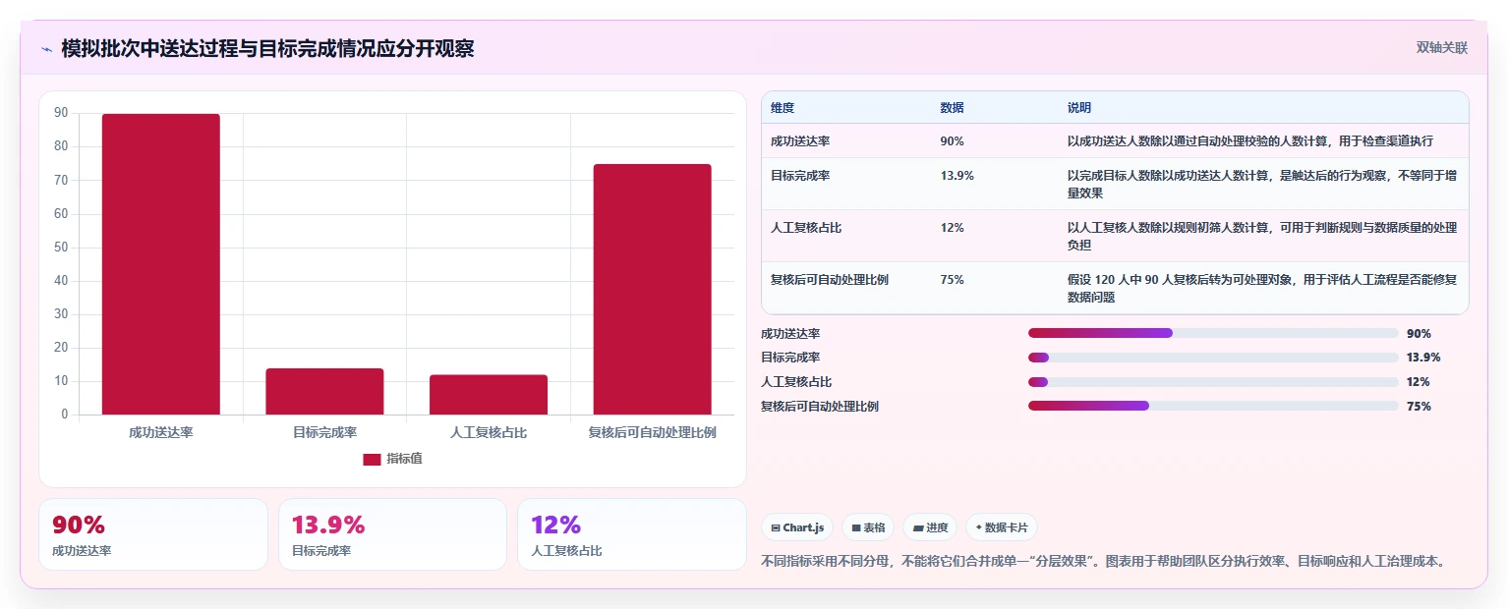This screenshot has height=609, width=1508.
Task: Click the 复核后可自动处理比例 bar in the chart
Action: pyautogui.click(x=652, y=290)
